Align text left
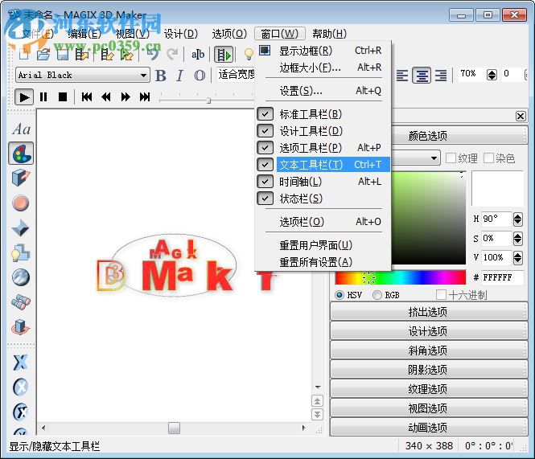This screenshot has width=535, height=459. 402,75
